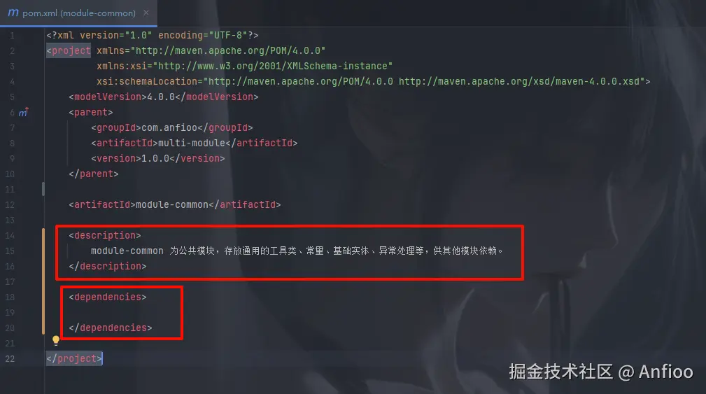The width and height of the screenshot is (706, 394).
Task: Click line number 14 in the gutter
Action: coord(10,236)
